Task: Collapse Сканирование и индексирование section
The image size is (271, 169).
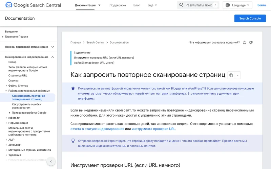Action: [x=53, y=57]
